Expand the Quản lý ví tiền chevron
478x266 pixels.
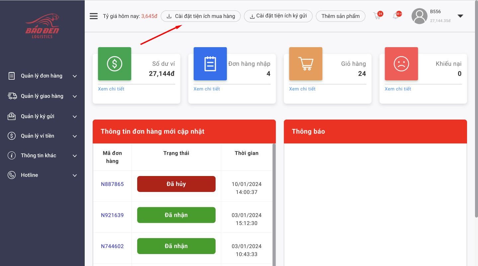point(75,136)
